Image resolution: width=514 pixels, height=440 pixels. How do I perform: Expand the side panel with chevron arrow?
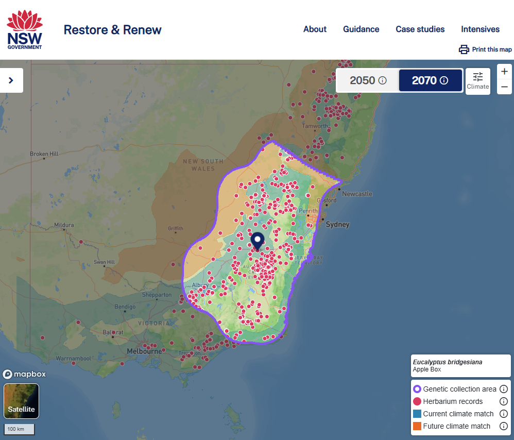coord(11,80)
